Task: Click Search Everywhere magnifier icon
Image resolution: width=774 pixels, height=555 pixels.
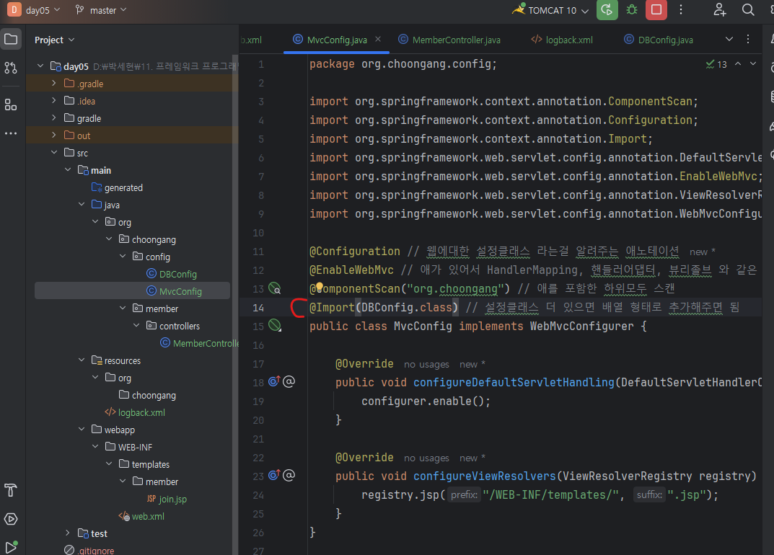Action: [x=748, y=10]
